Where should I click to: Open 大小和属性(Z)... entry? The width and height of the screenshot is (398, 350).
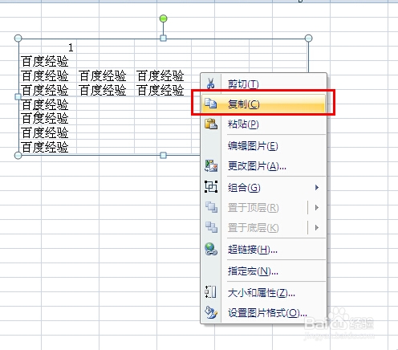tap(263, 293)
